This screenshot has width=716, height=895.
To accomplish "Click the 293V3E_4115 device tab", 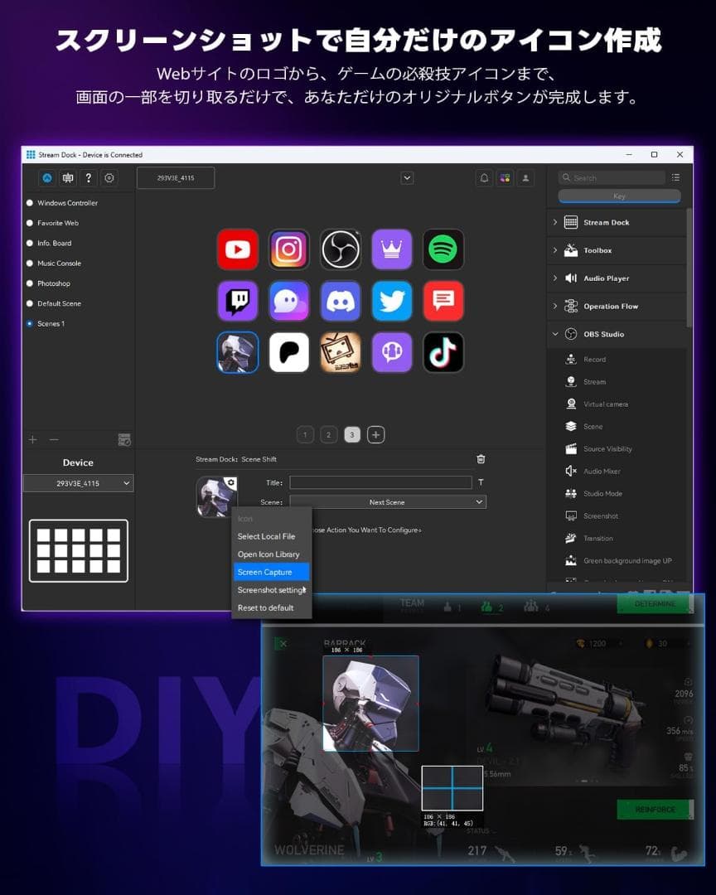I will click(176, 178).
